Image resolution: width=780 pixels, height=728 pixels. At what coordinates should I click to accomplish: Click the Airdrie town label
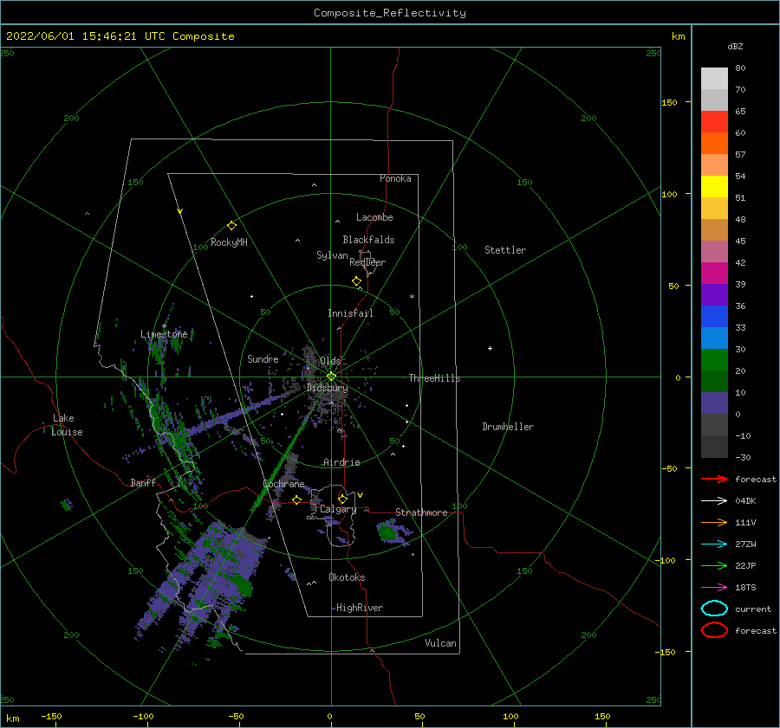click(341, 462)
